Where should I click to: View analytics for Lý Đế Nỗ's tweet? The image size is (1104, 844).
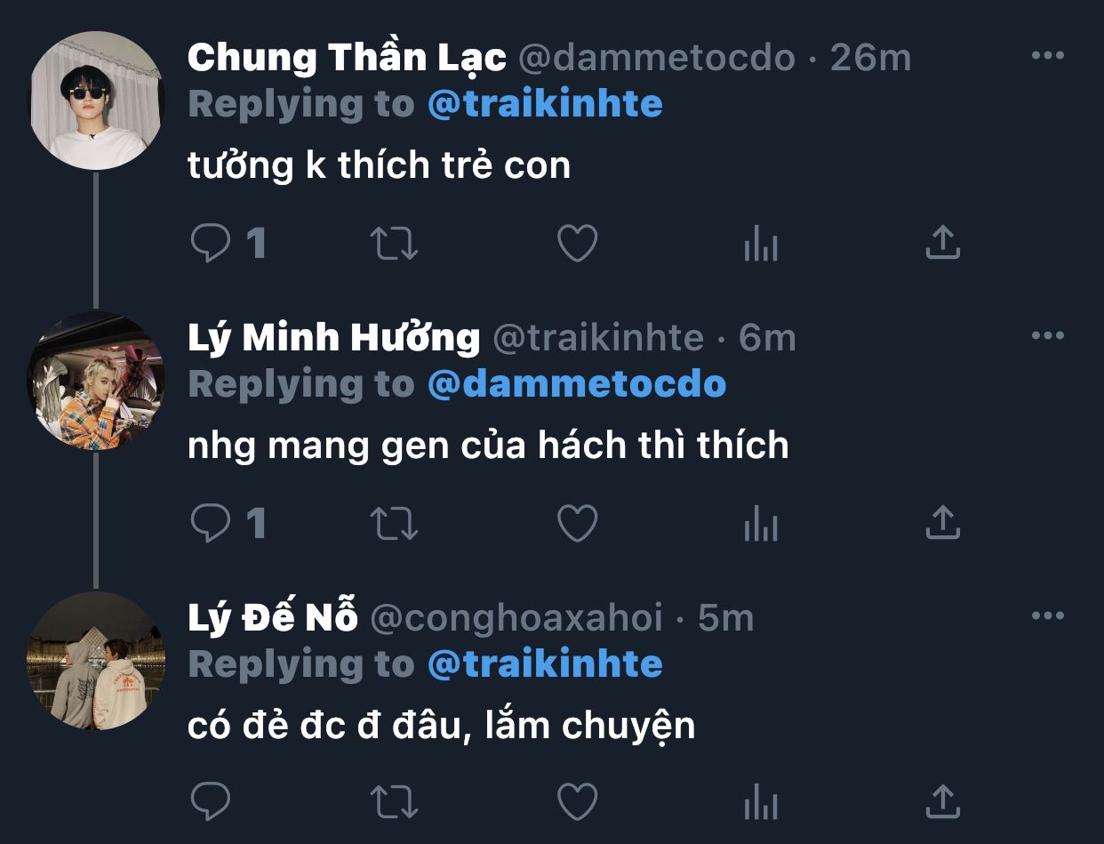tap(761, 802)
